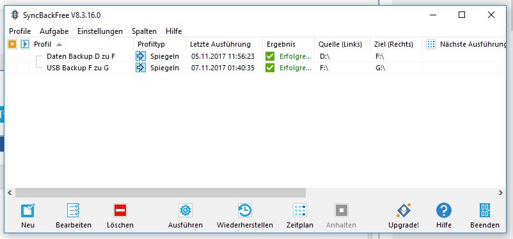Open scheduler with Zeitplan calendar icon
The width and height of the screenshot is (513, 239).
coord(300,210)
